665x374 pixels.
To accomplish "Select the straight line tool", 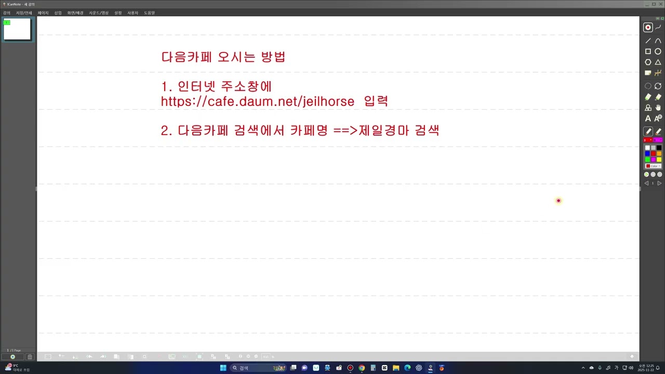I will coord(648,41).
